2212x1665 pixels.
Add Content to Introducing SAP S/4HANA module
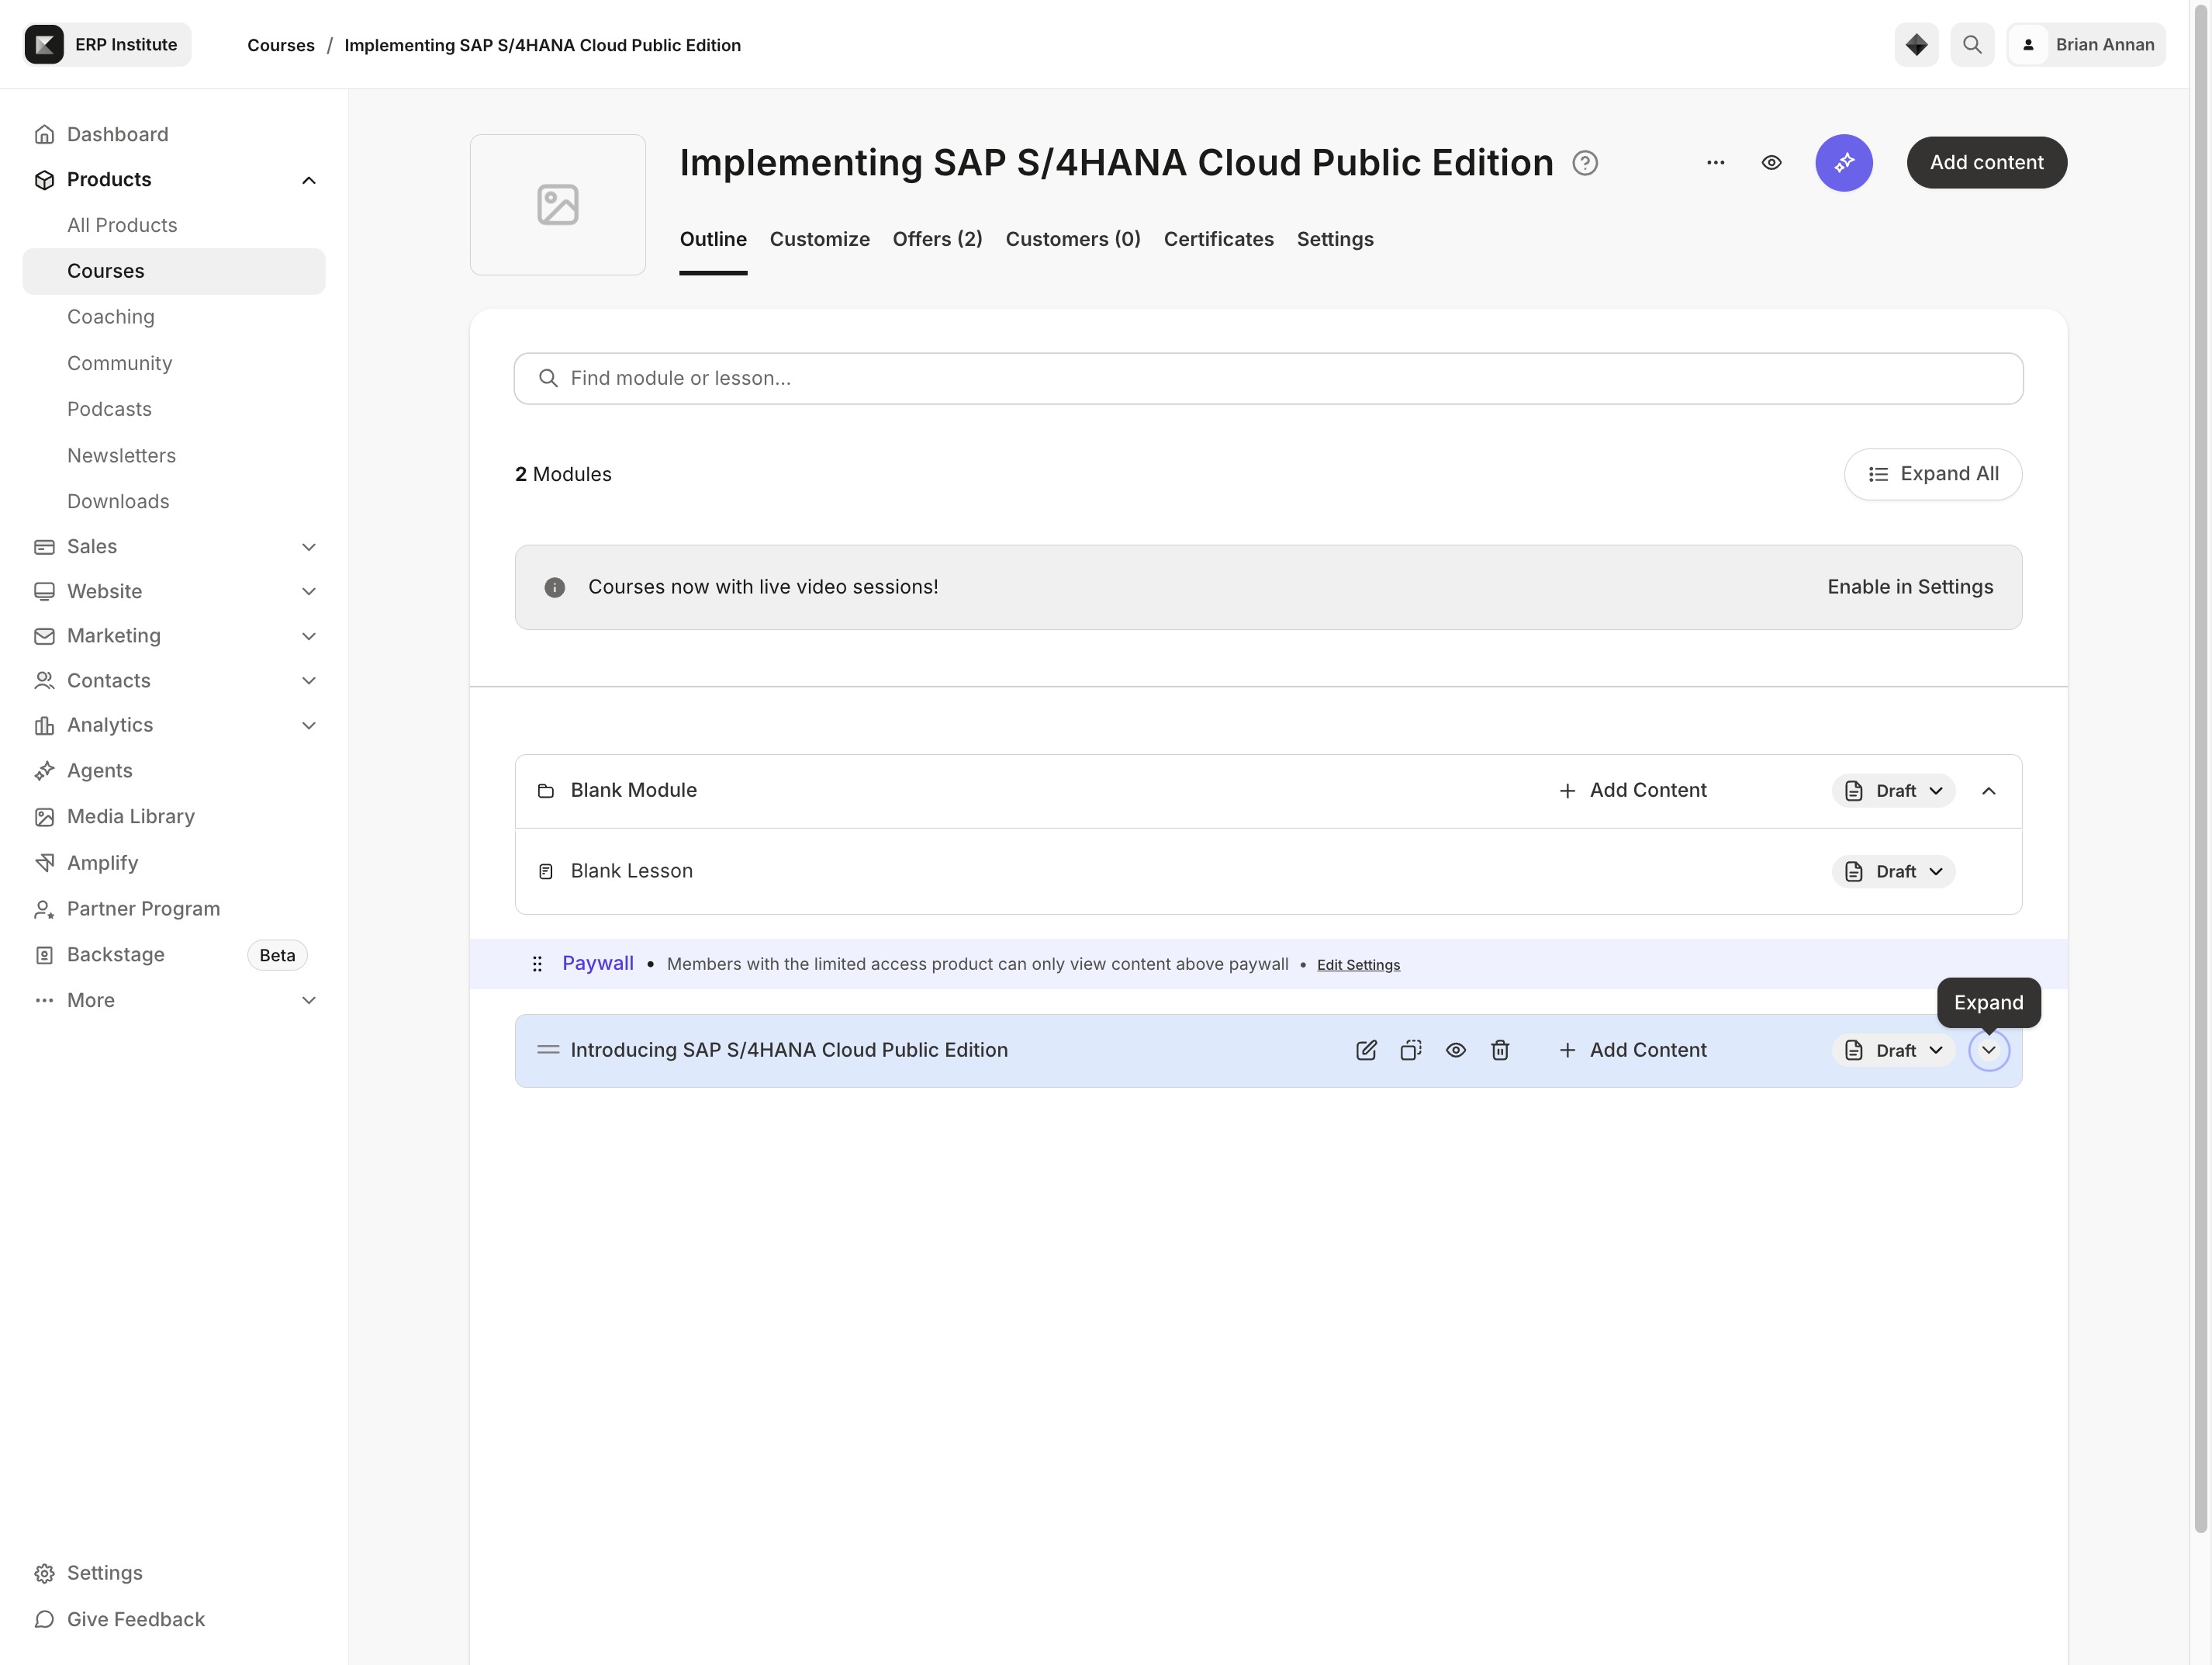point(1632,1050)
